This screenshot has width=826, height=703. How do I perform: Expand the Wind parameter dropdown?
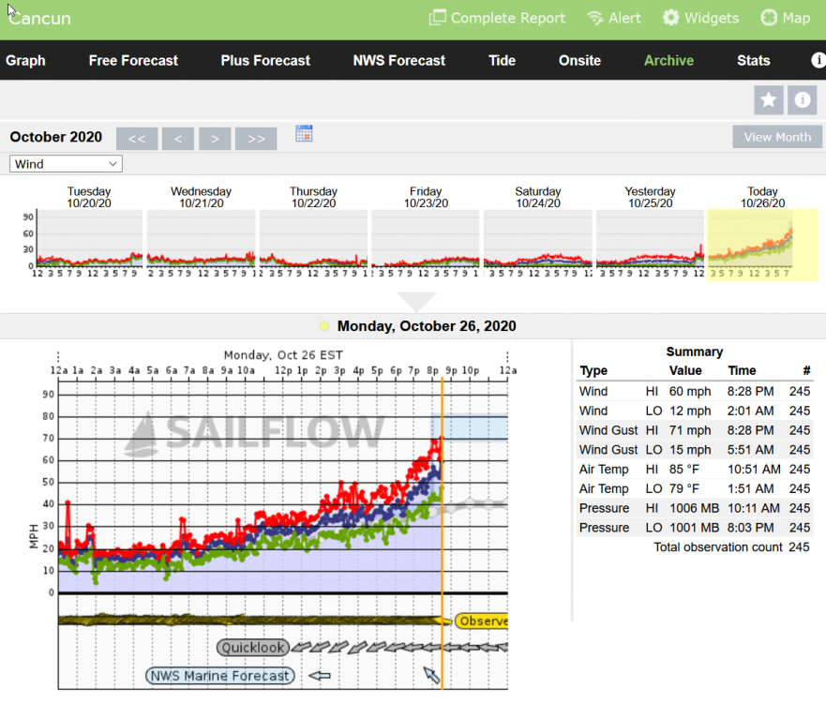point(66,164)
